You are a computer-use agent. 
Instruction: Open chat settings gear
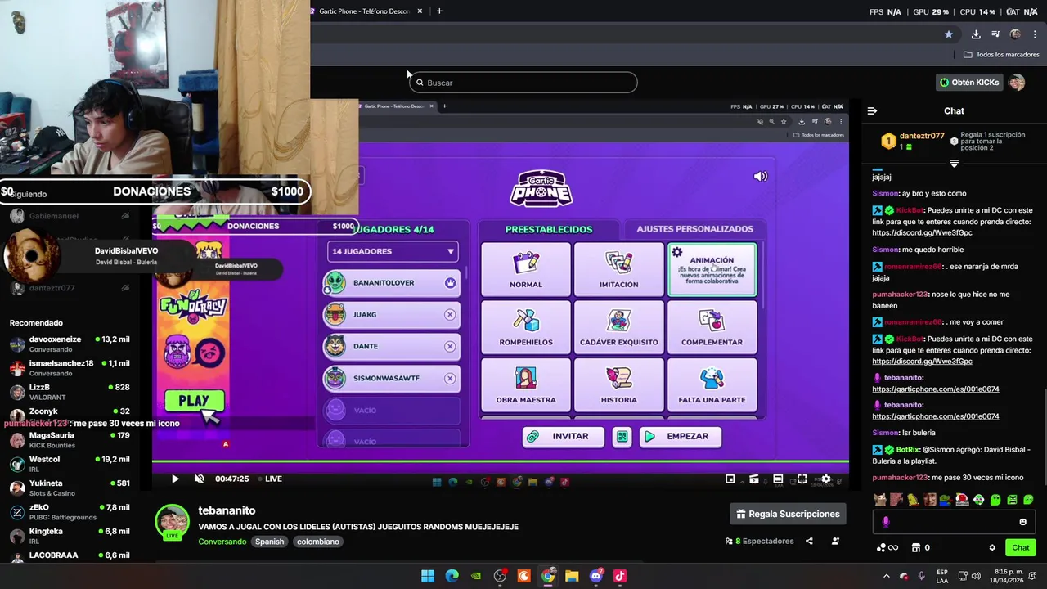pos(992,547)
